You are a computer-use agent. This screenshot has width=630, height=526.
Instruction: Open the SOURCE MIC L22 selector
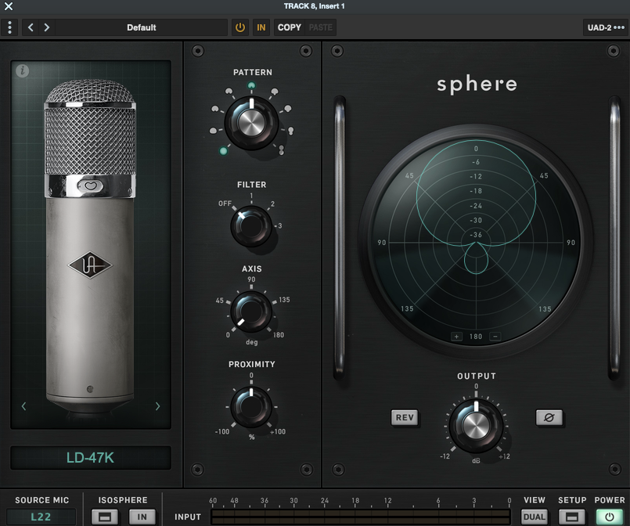[x=41, y=517]
